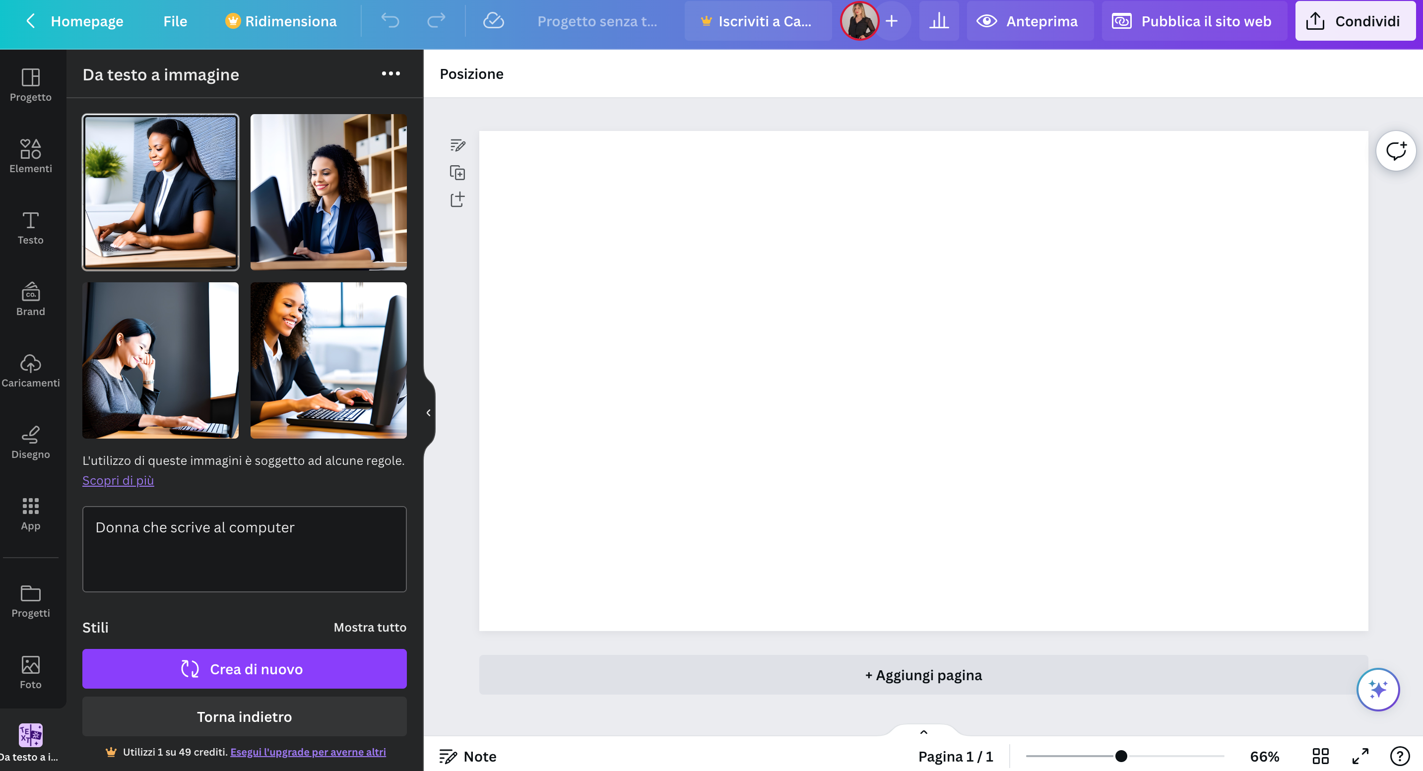Open the analytics bar chart icon
This screenshot has width=1423, height=771.
click(x=939, y=21)
